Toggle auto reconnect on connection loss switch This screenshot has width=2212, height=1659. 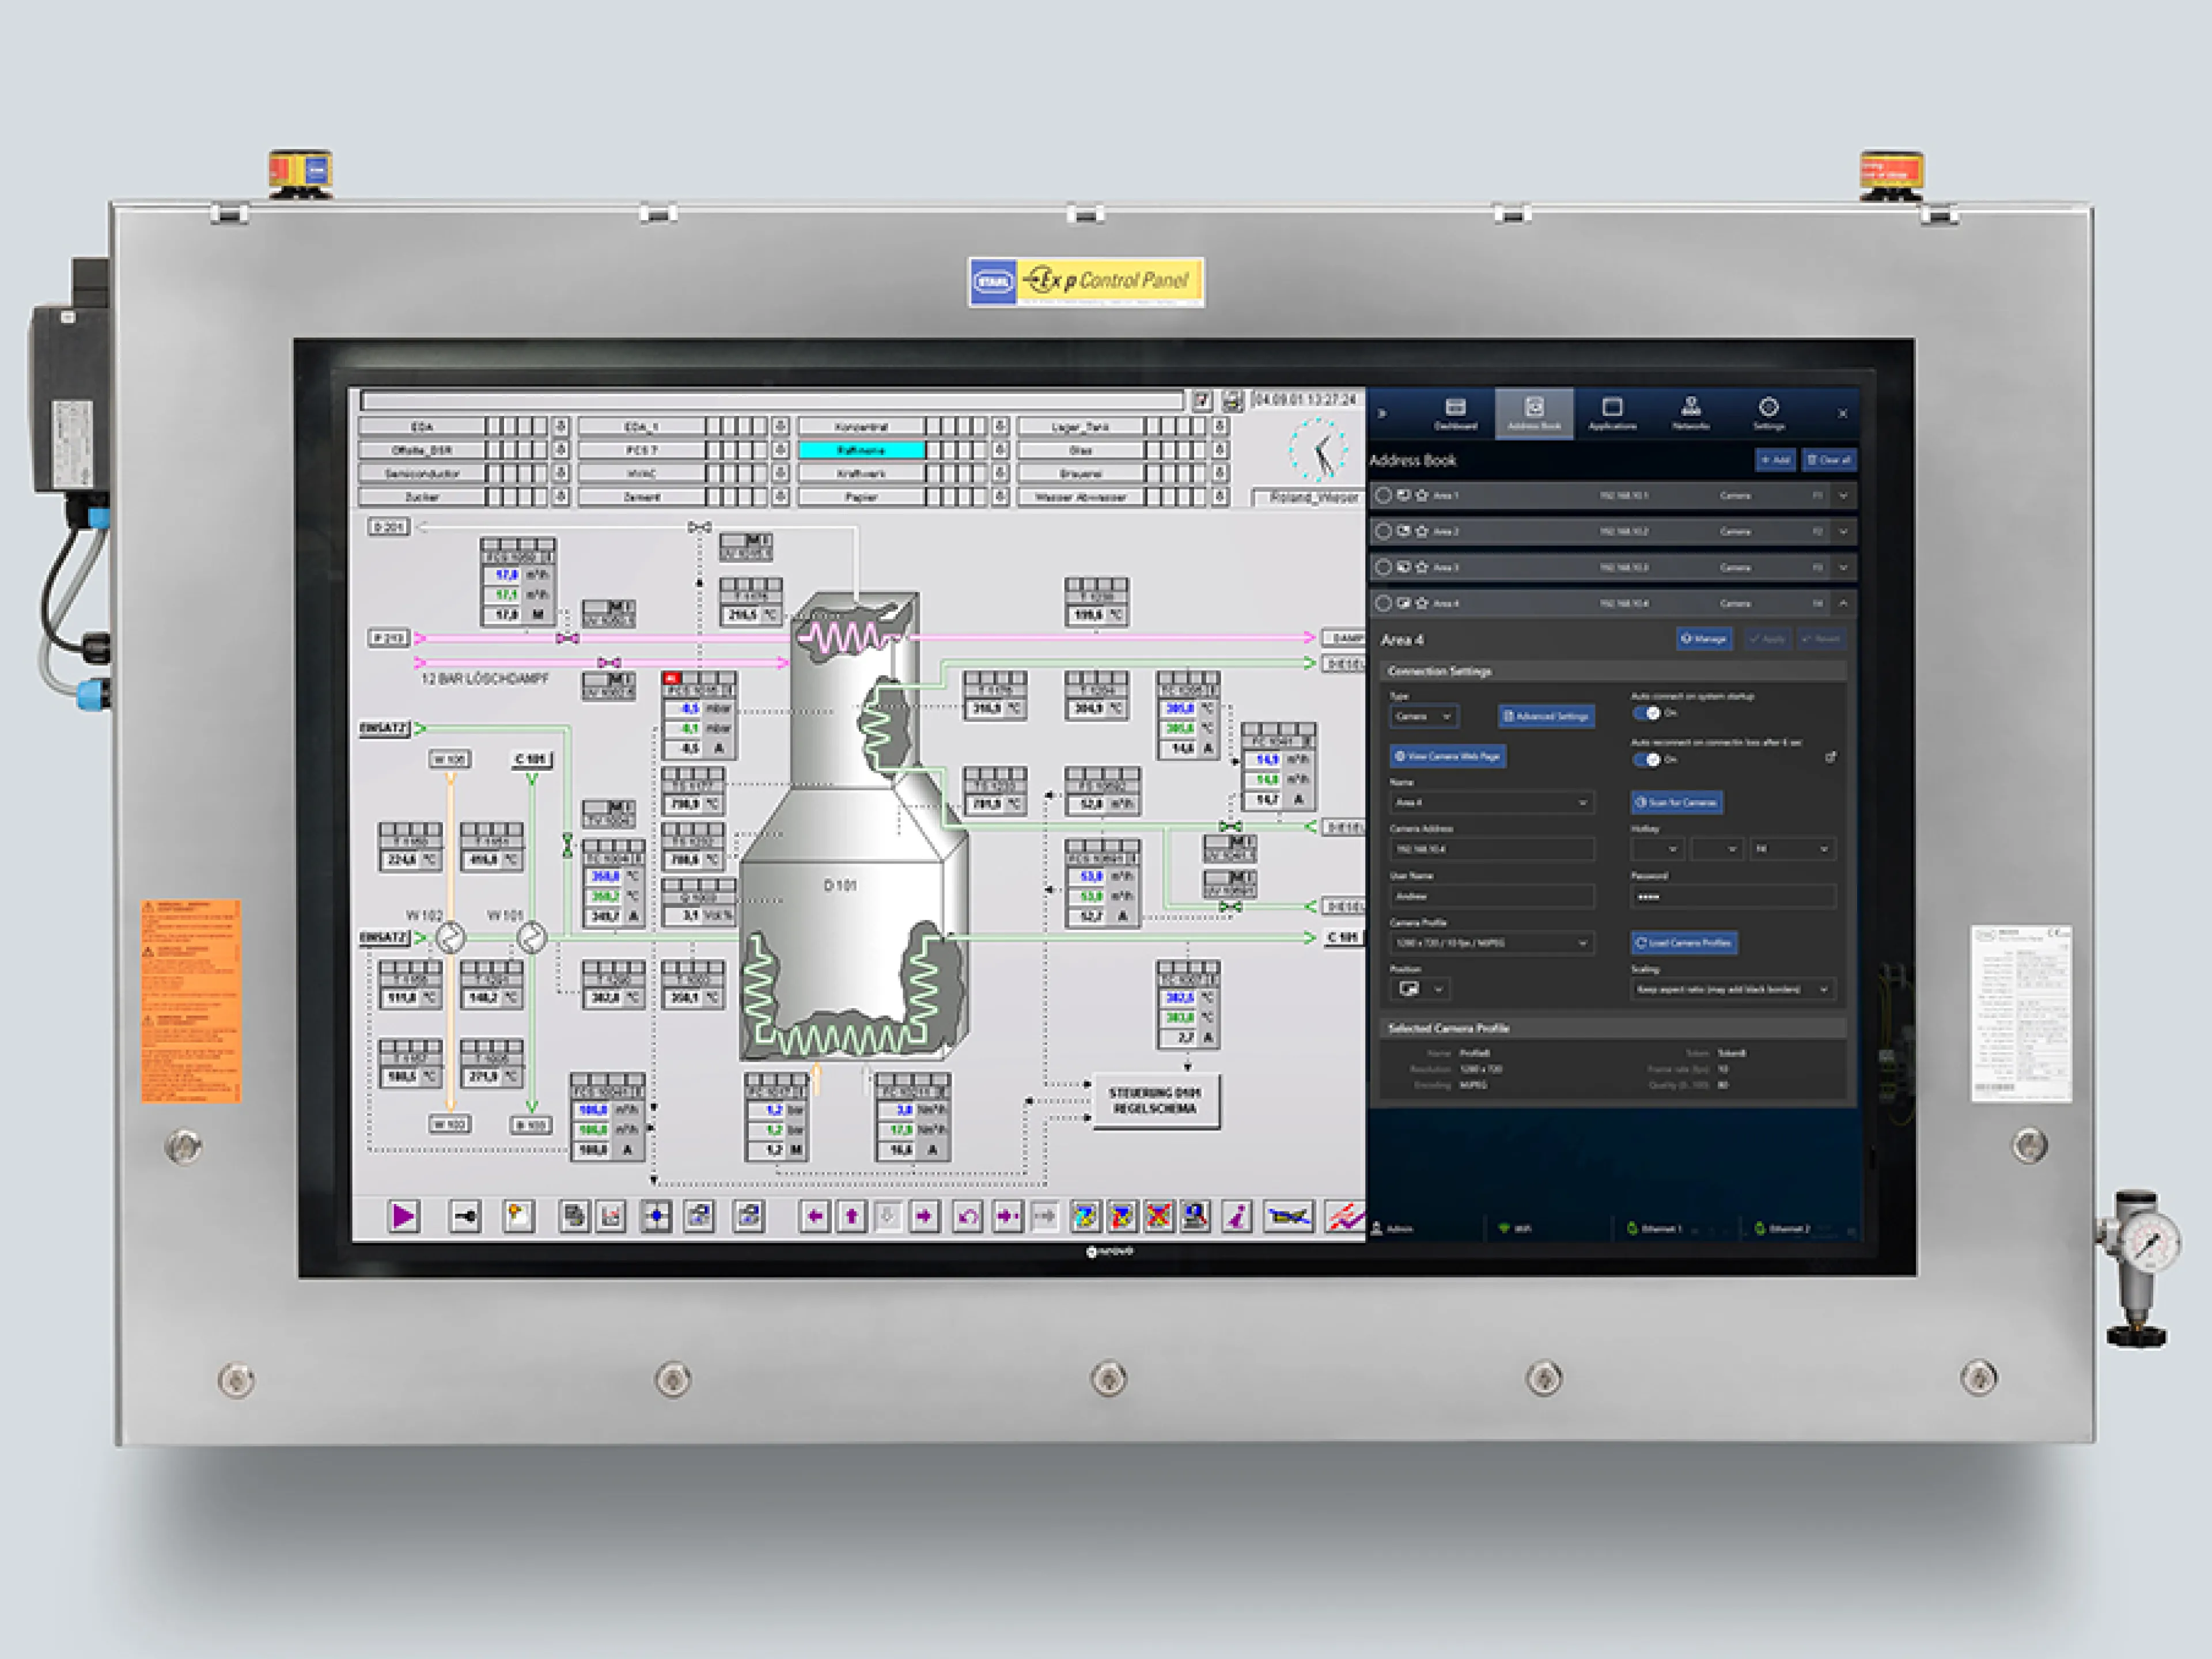pos(1646,760)
